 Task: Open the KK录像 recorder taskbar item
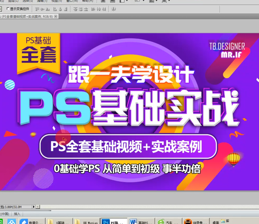tap(195, 222)
